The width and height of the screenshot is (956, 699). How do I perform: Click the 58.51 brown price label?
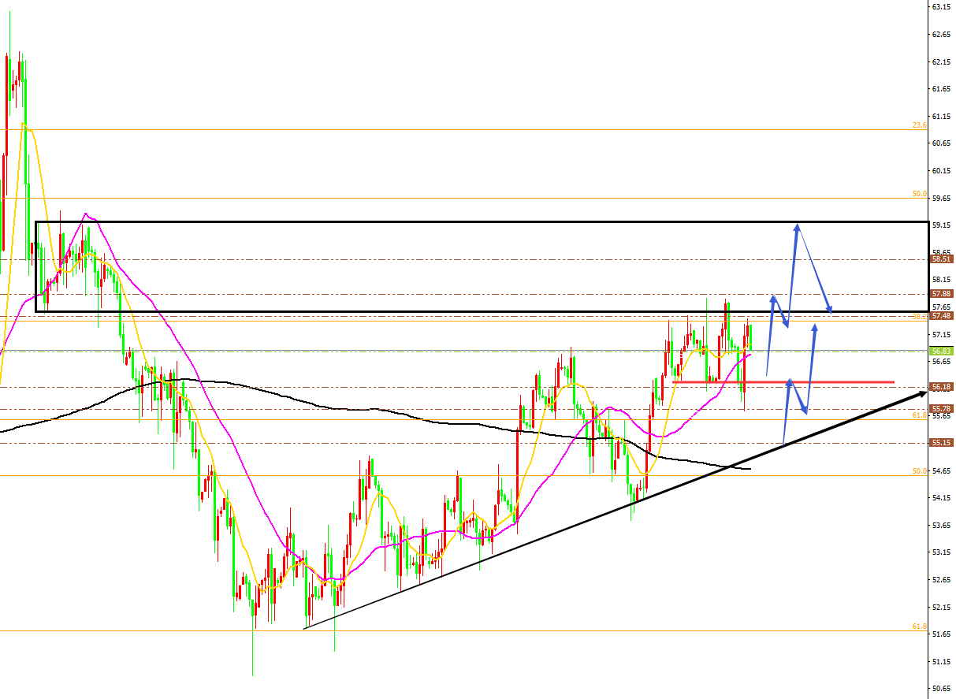tap(942, 258)
